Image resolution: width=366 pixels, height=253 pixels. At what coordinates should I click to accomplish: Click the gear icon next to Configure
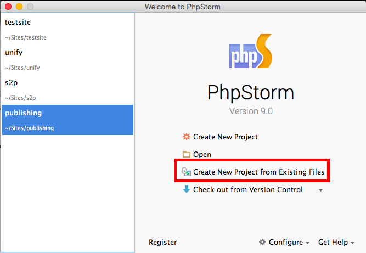pos(262,242)
